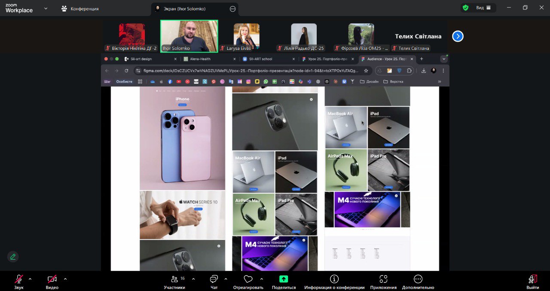Open Информация о конференции info icon

coord(334,279)
